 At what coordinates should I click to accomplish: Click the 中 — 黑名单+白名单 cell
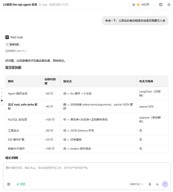coord(99,120)
